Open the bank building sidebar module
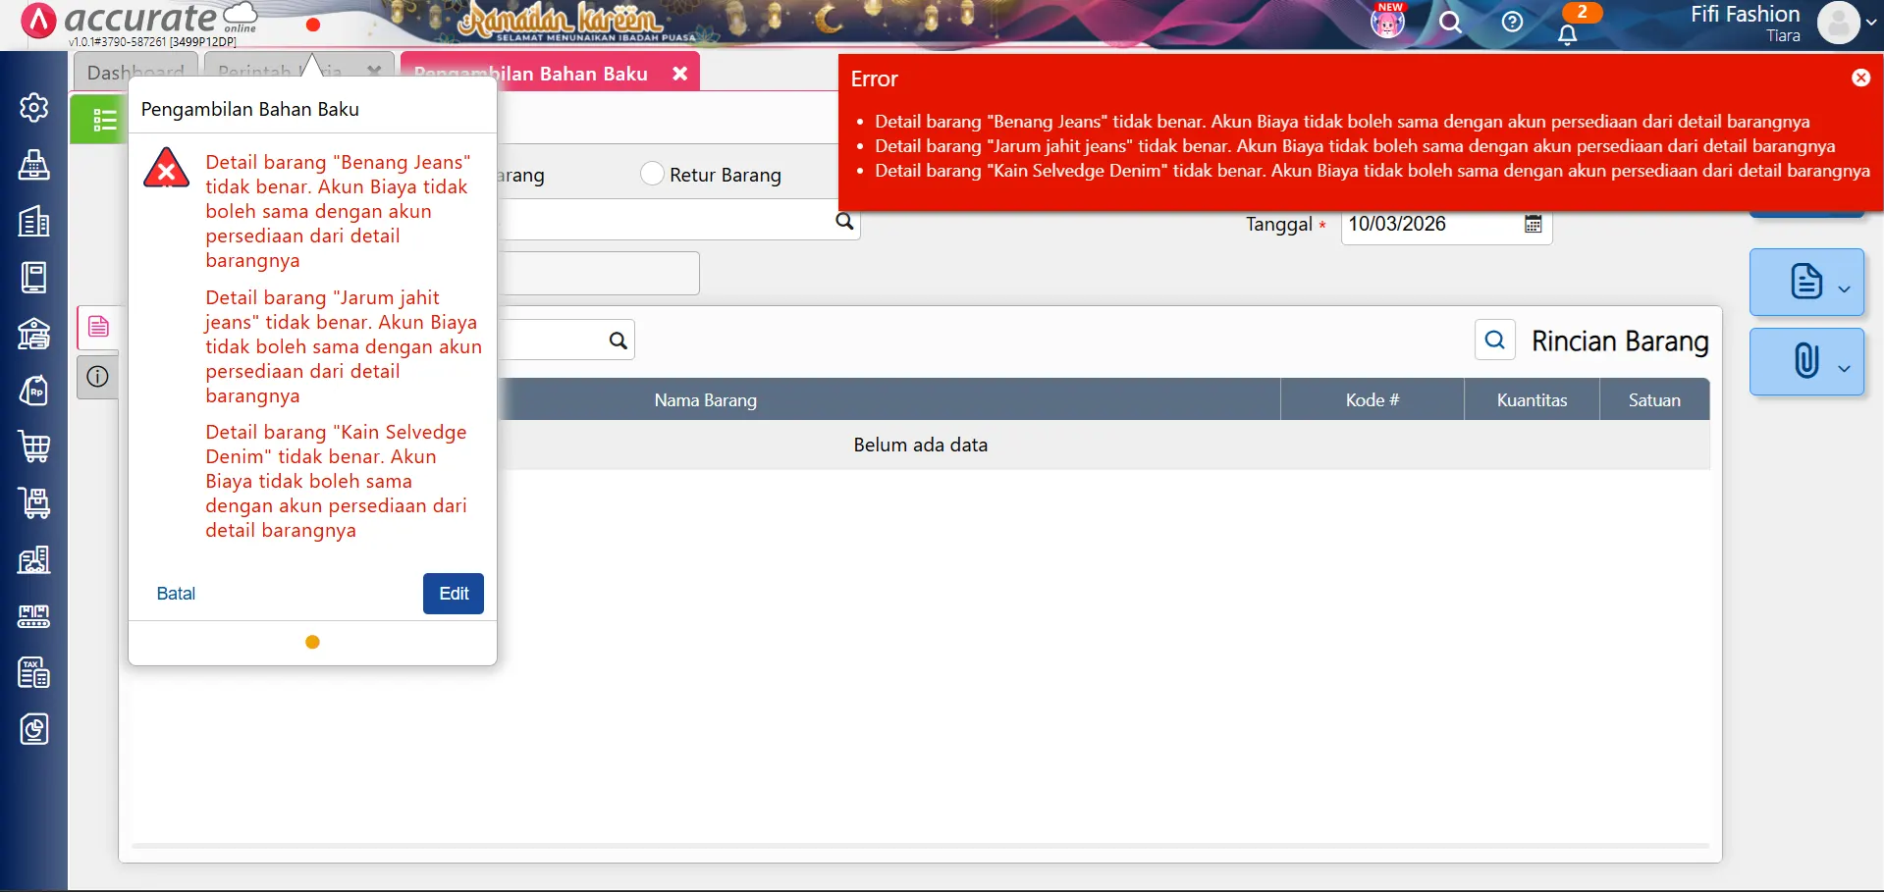 (x=34, y=335)
